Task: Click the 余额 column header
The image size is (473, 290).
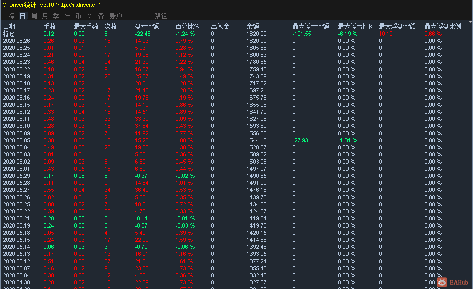Action: tap(253, 27)
